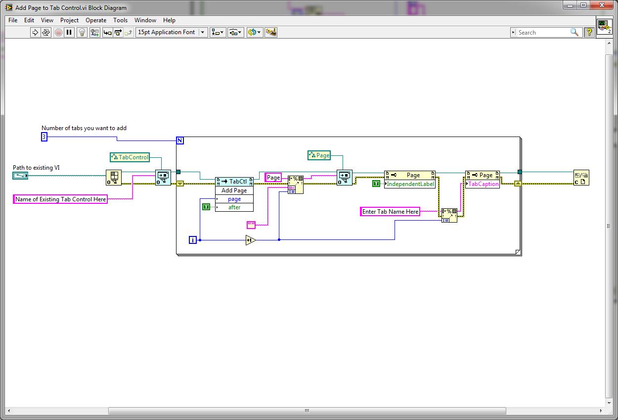Open the Distribute Objects dropdown
618x420 pixels.
coord(235,32)
